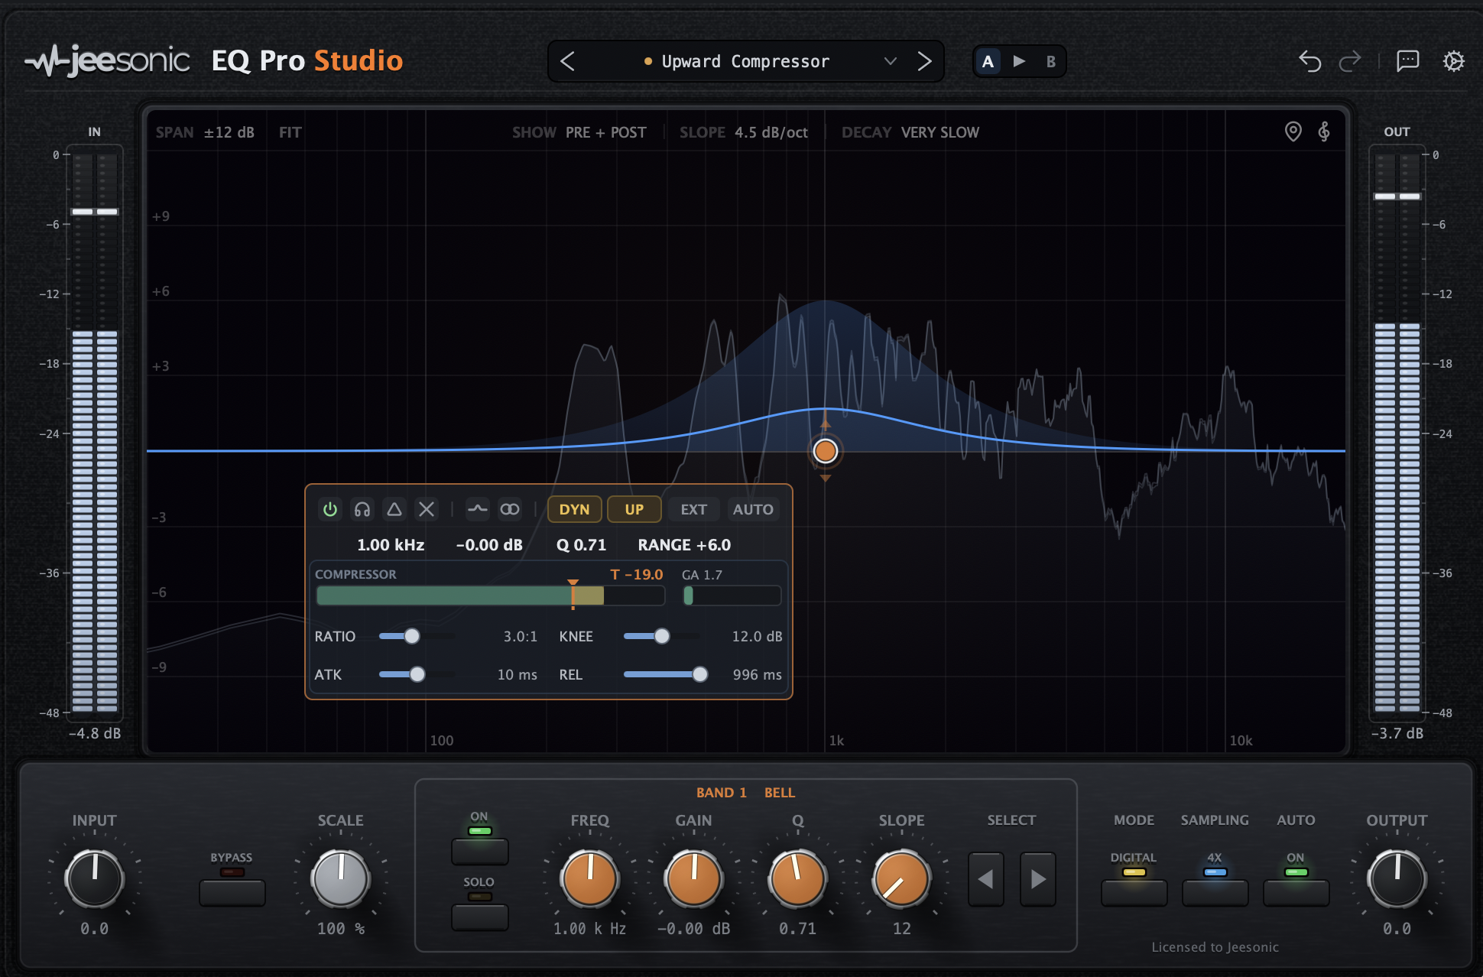Toggle the BYPASS button
Screen dimensions: 1483x977
(x=232, y=892)
